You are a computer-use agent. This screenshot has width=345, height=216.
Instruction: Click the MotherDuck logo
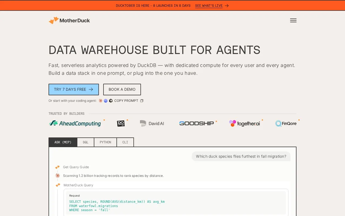pyautogui.click(x=69, y=21)
